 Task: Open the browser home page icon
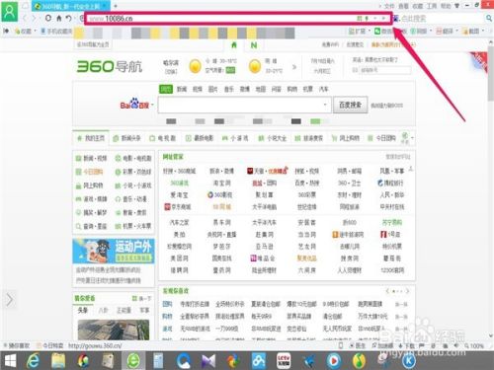[59, 18]
